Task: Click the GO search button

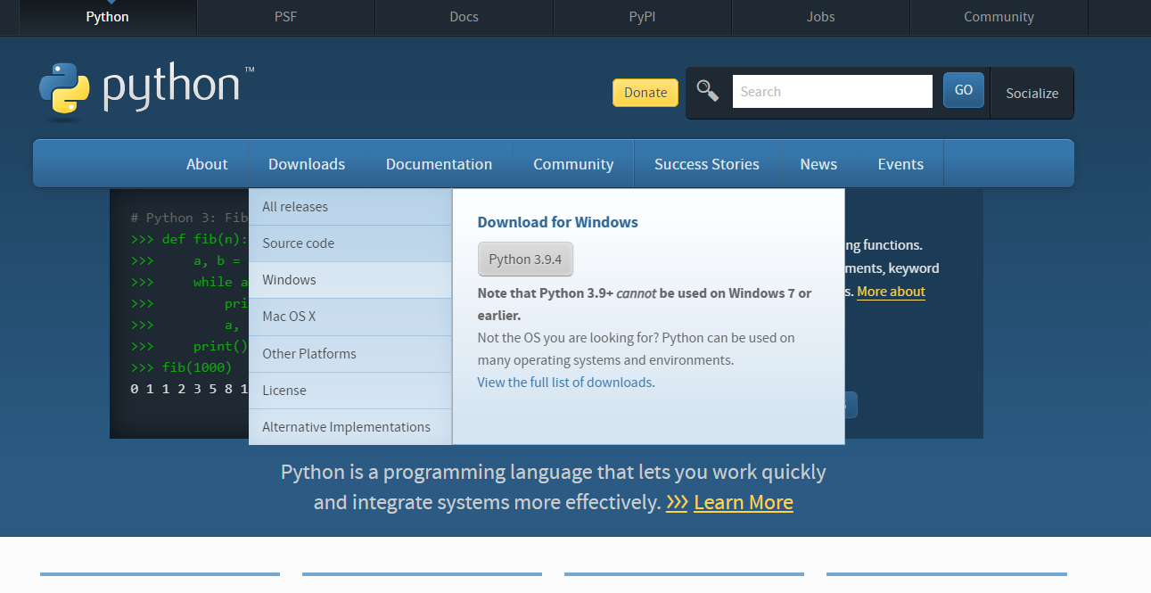Action: tap(964, 90)
